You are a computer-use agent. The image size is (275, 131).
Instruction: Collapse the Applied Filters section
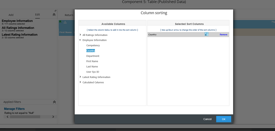pos(54,102)
